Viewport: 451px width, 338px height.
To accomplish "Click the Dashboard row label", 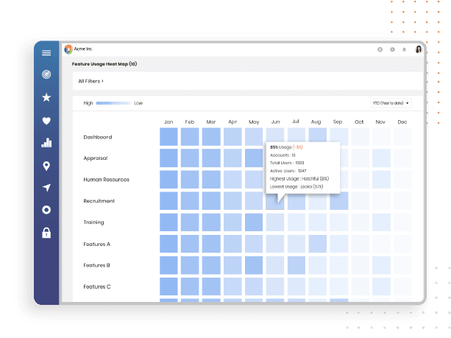I will [98, 137].
